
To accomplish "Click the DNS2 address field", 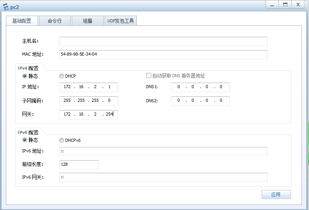I will 200,101.
